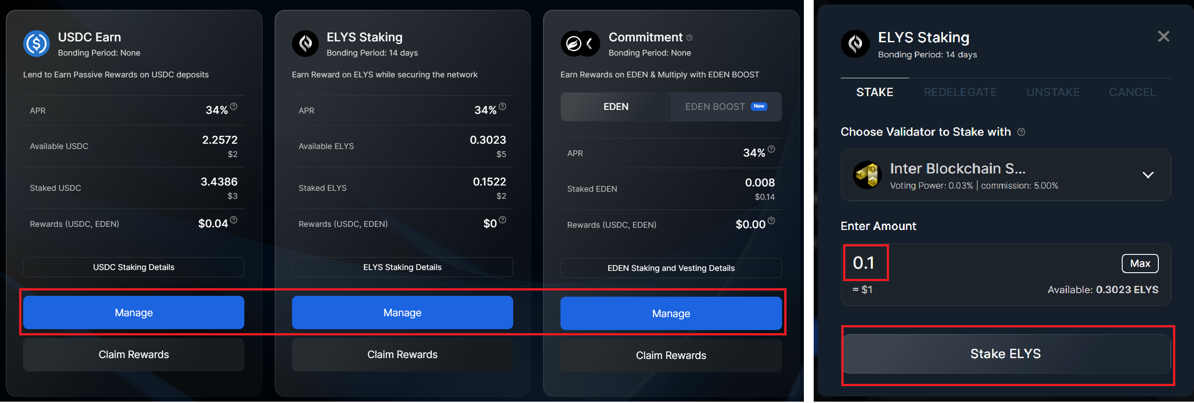This screenshot has height=403, width=1194.
Task: Click the commission: 5.00% text
Action: [x=1019, y=186]
